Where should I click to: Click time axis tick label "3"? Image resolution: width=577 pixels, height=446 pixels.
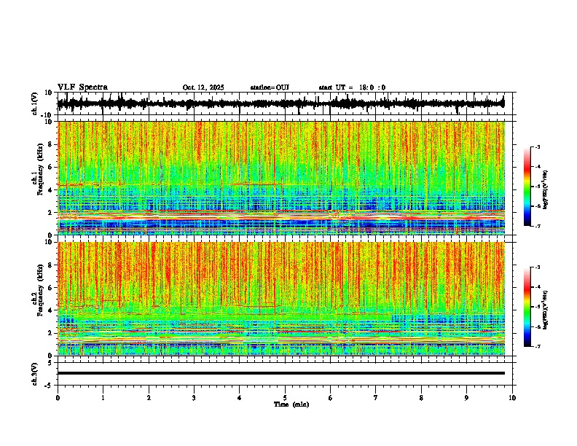click(194, 398)
